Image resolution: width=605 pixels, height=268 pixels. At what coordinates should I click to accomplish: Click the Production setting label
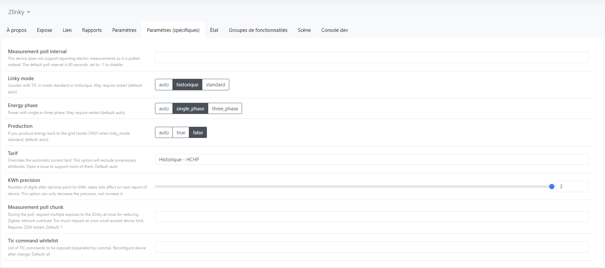click(20, 126)
